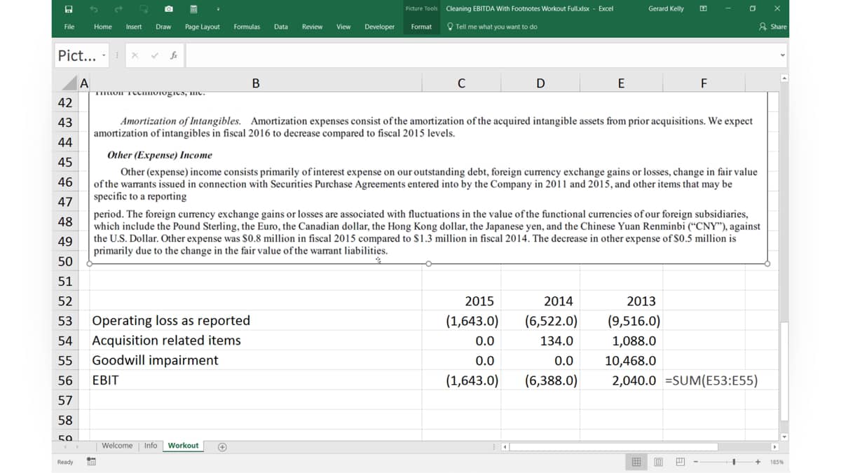Click the Tell me what you want to do box
The width and height of the screenshot is (841, 473).
(x=493, y=27)
